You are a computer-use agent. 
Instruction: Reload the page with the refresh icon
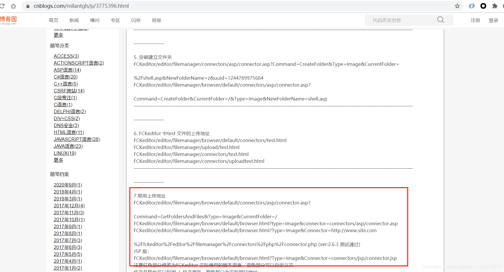[2, 6]
